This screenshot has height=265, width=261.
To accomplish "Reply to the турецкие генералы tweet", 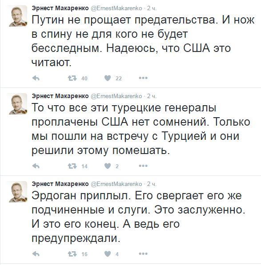I will pyautogui.click(x=36, y=166).
